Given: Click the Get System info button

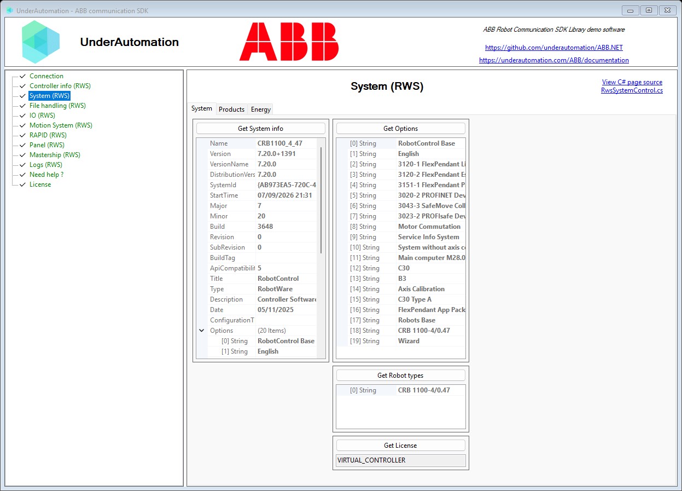Looking at the screenshot, I should 261,129.
